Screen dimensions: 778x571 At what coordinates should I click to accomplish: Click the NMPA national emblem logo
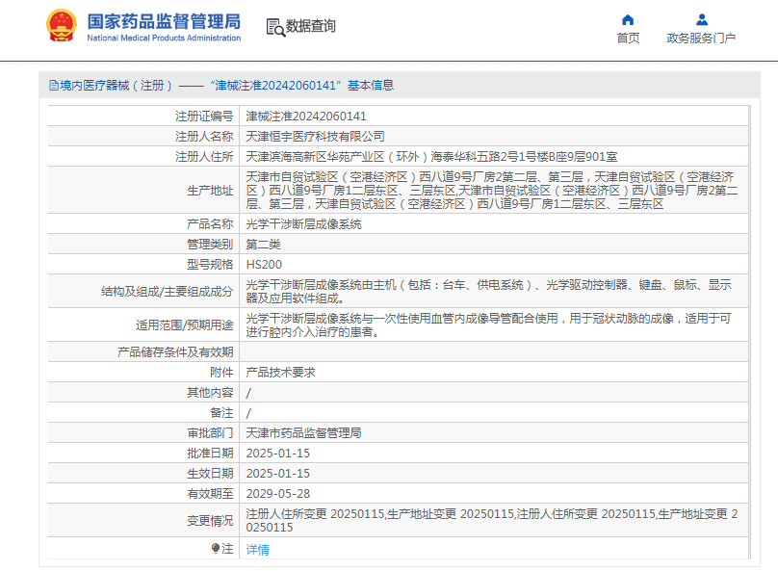pyautogui.click(x=62, y=25)
